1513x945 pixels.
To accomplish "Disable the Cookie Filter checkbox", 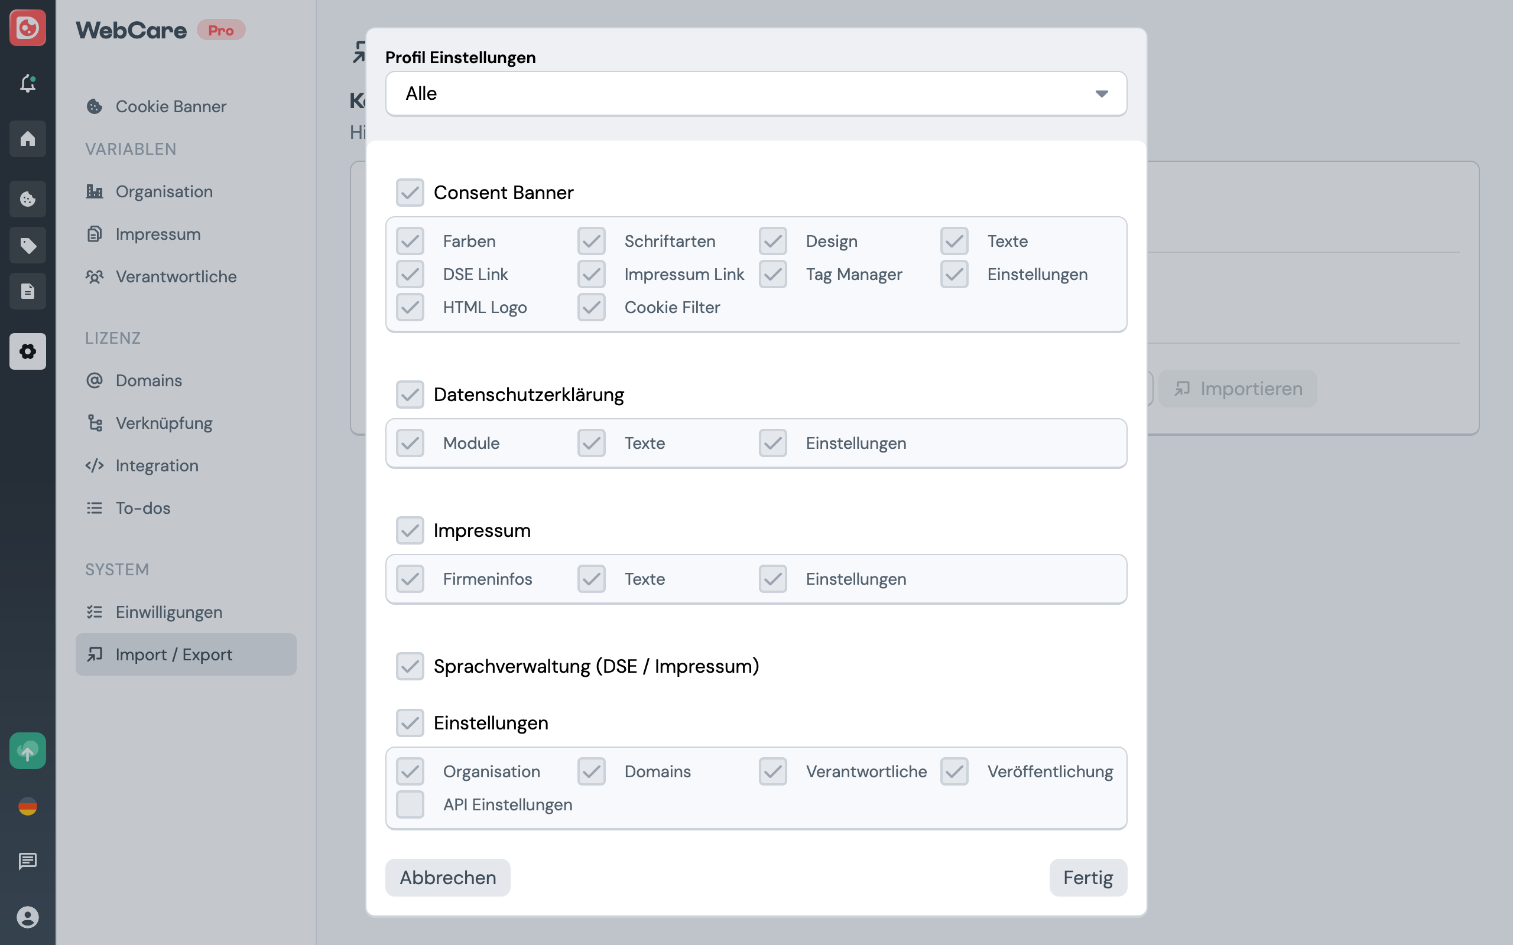I will (591, 307).
